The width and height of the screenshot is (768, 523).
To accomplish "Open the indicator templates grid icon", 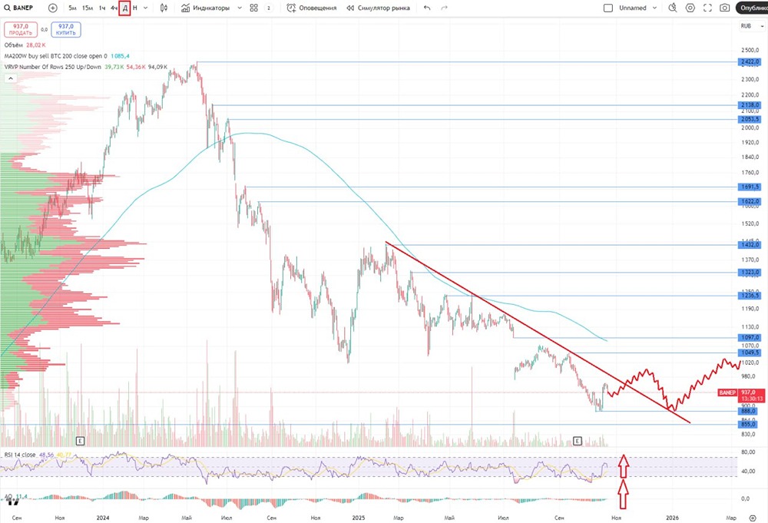I will (x=253, y=8).
